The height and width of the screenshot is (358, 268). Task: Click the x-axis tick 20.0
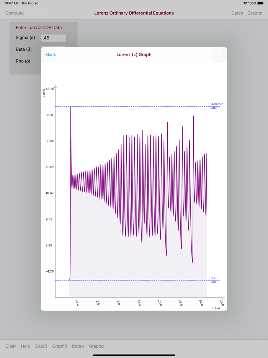tap(160, 303)
